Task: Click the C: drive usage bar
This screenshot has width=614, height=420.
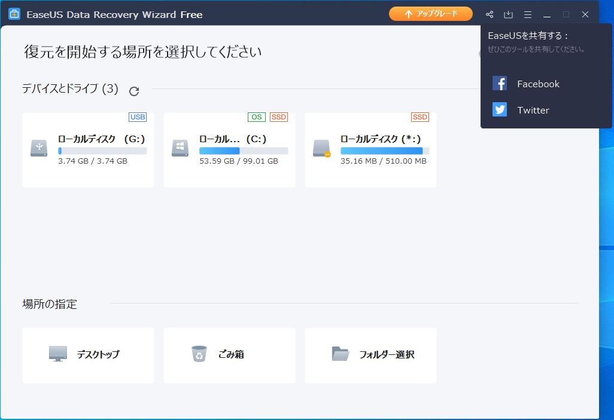Action: [x=243, y=151]
